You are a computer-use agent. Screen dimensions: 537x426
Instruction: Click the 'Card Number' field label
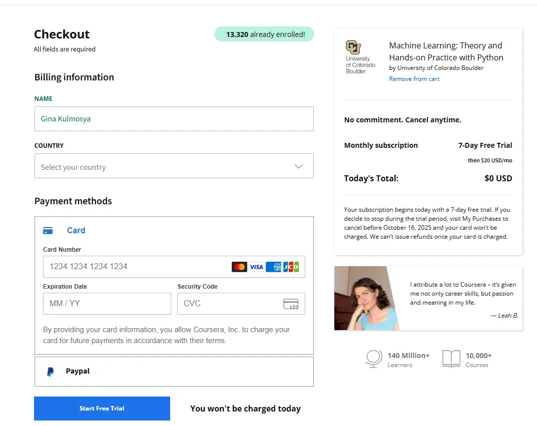tap(62, 250)
